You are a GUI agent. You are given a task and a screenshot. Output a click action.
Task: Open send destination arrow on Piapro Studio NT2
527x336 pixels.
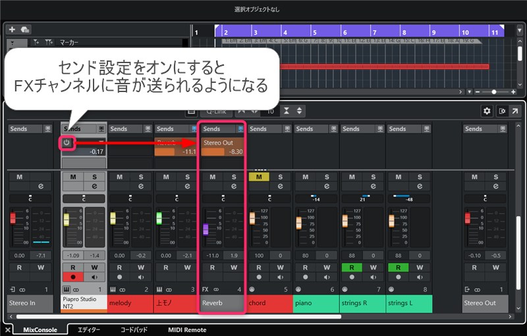coord(101,142)
